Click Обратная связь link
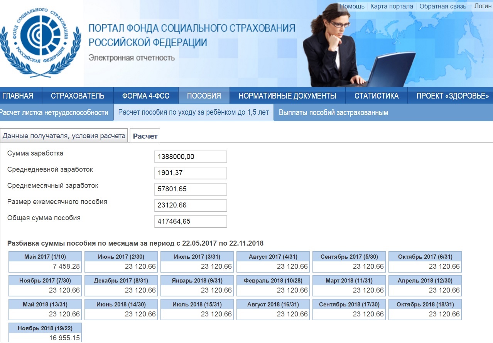 click(442, 7)
